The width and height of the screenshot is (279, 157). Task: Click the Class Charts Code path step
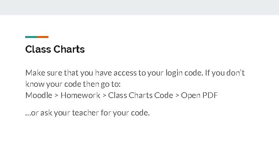click(141, 95)
